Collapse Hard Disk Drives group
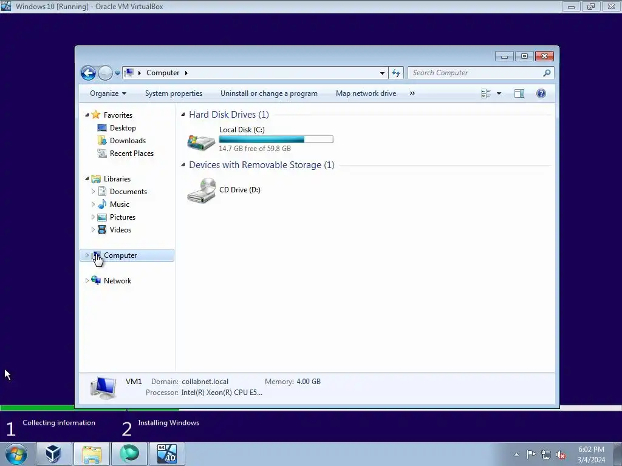 [183, 115]
